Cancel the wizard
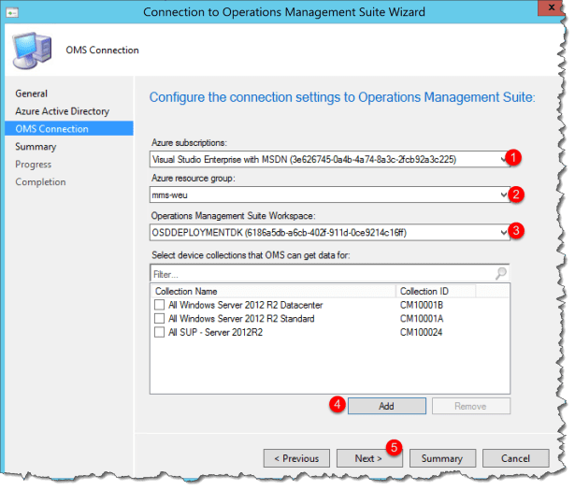The image size is (575, 490). (x=515, y=458)
